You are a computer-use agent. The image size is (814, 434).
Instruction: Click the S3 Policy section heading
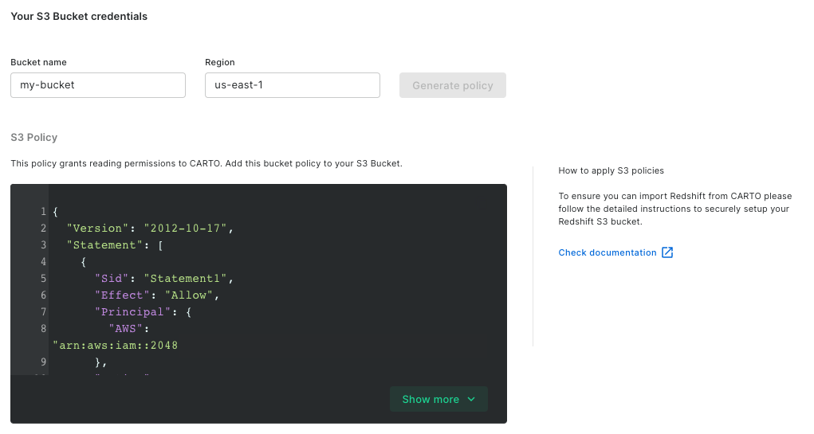coord(34,137)
